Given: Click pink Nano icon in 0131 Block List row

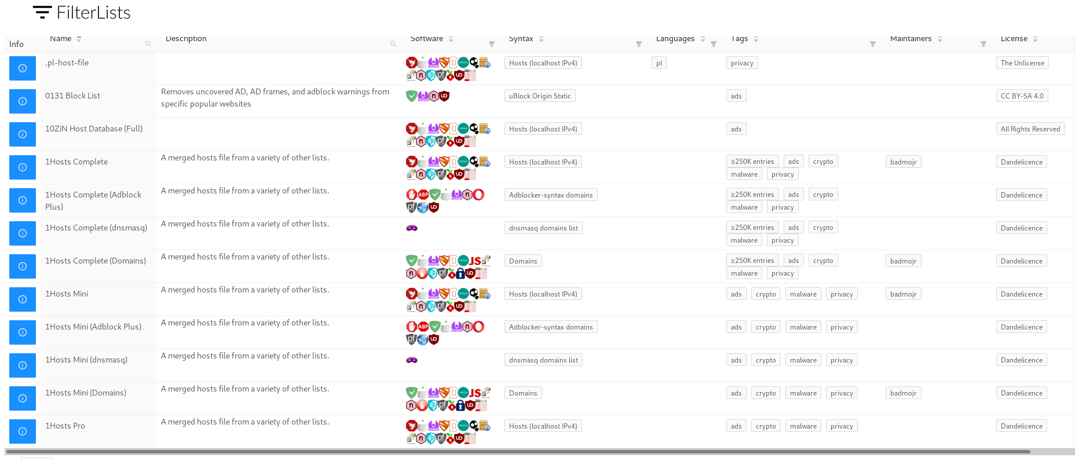Looking at the screenshot, I should (433, 96).
